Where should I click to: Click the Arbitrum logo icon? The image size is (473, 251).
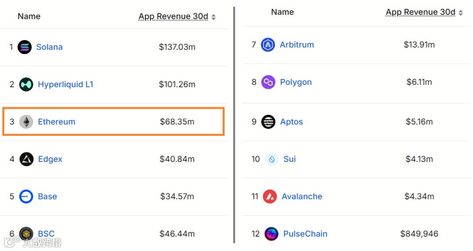(268, 45)
